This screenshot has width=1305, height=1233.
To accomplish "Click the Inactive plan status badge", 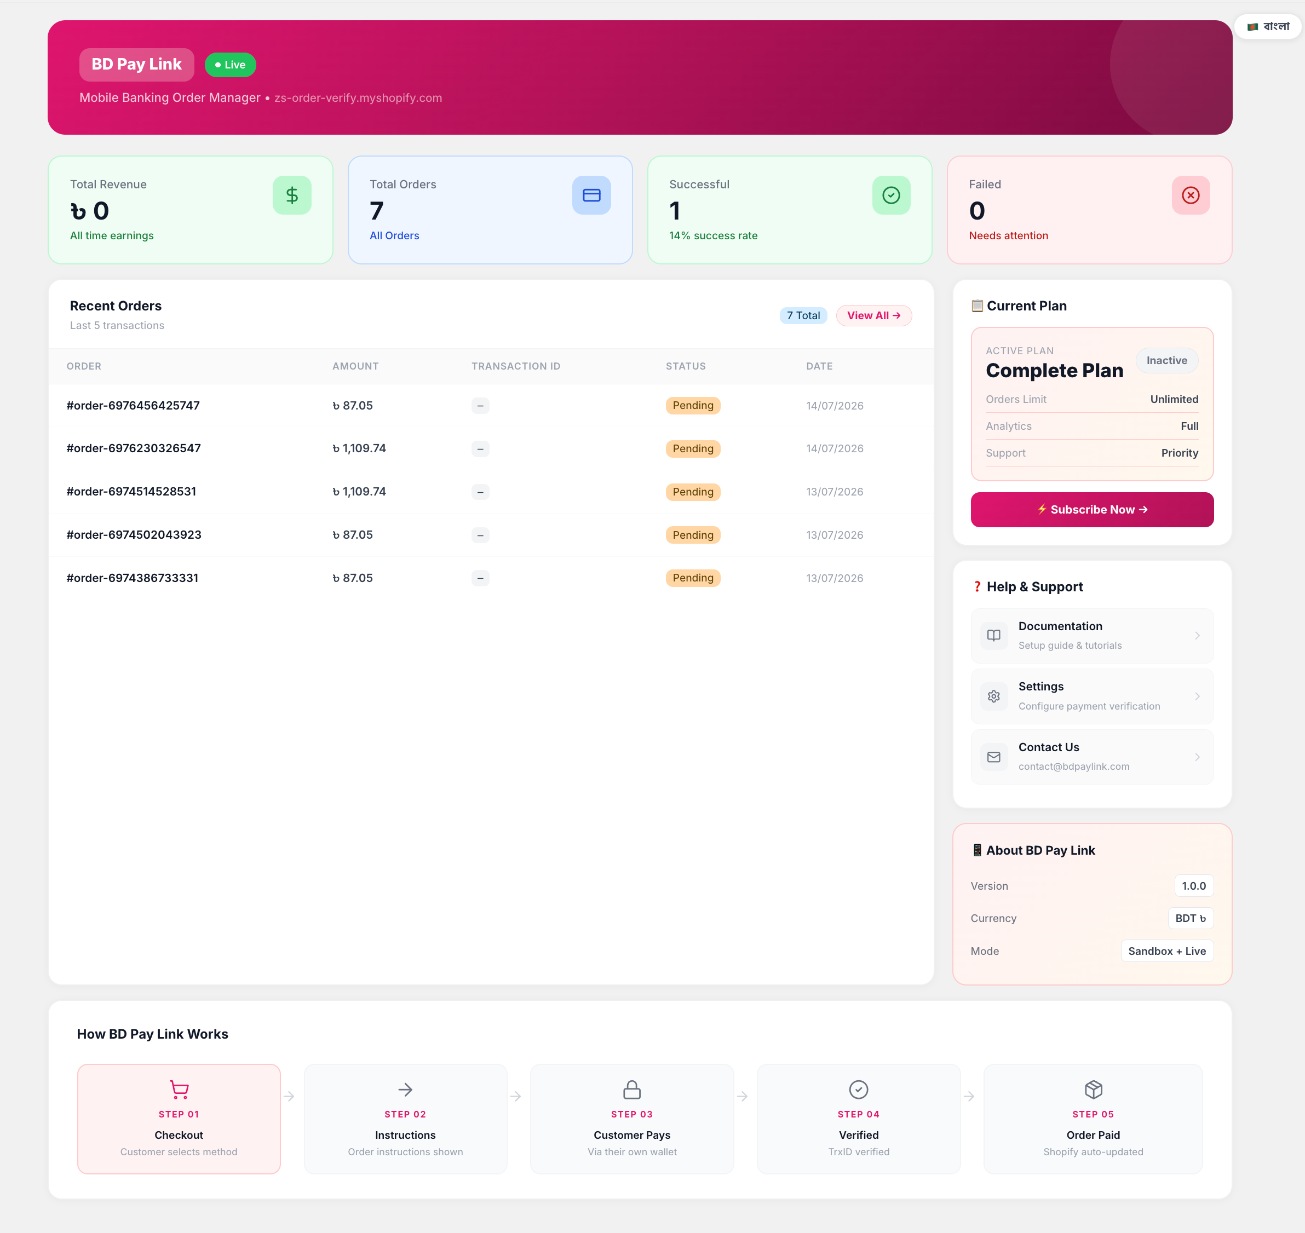I will point(1167,360).
